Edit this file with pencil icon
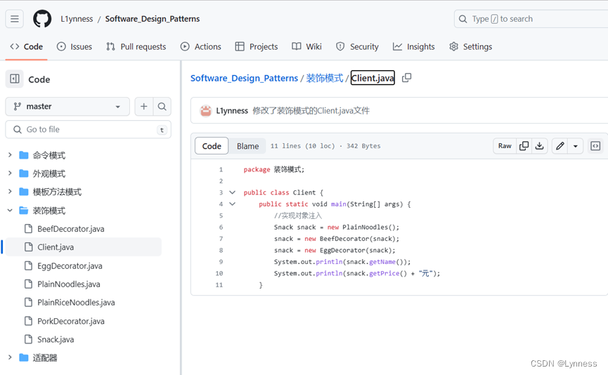 pyautogui.click(x=560, y=145)
